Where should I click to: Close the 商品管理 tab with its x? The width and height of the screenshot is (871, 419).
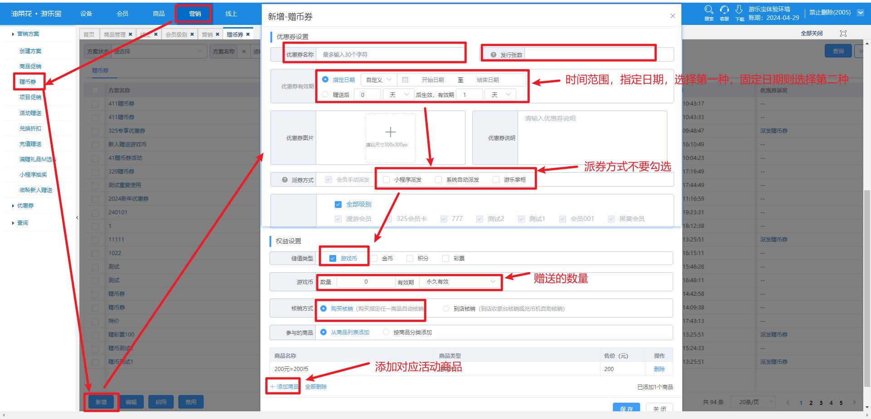point(130,34)
